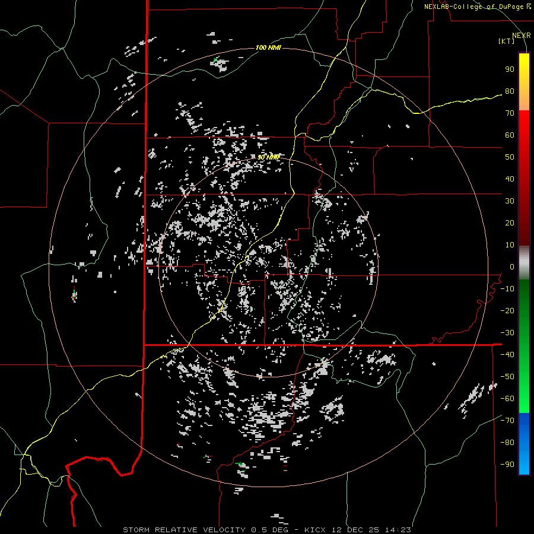534x534 pixels.
Task: Click the 0 value on the velocity scale
Action: point(512,266)
